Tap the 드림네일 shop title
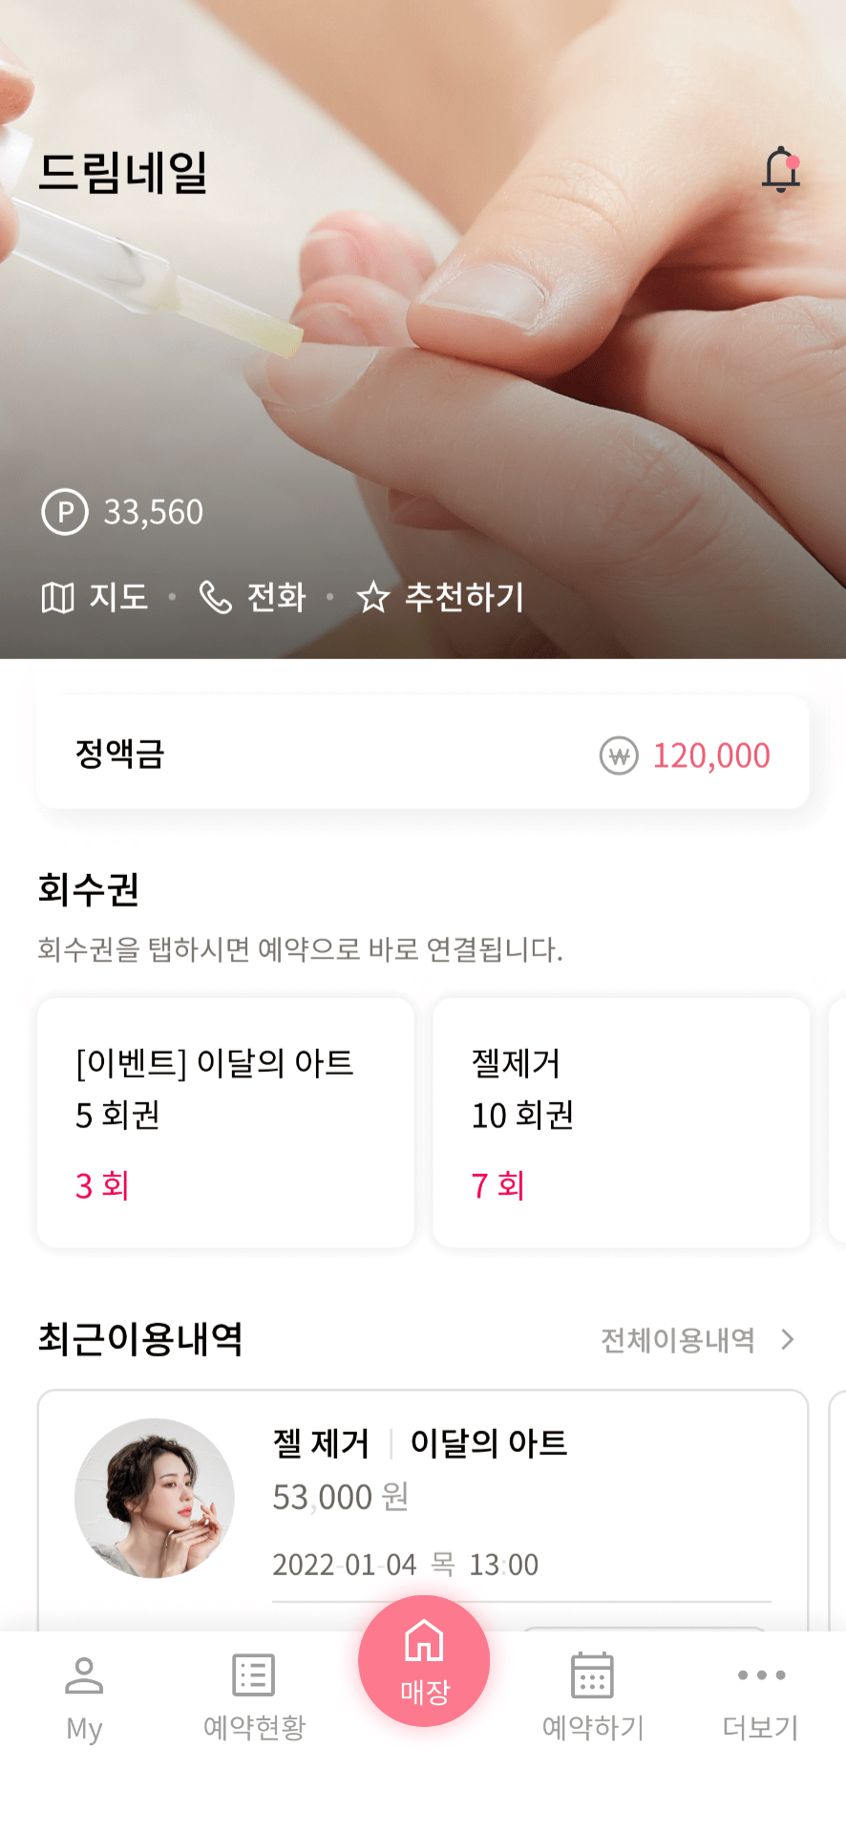This screenshot has height=1834, width=846. pyautogui.click(x=123, y=172)
